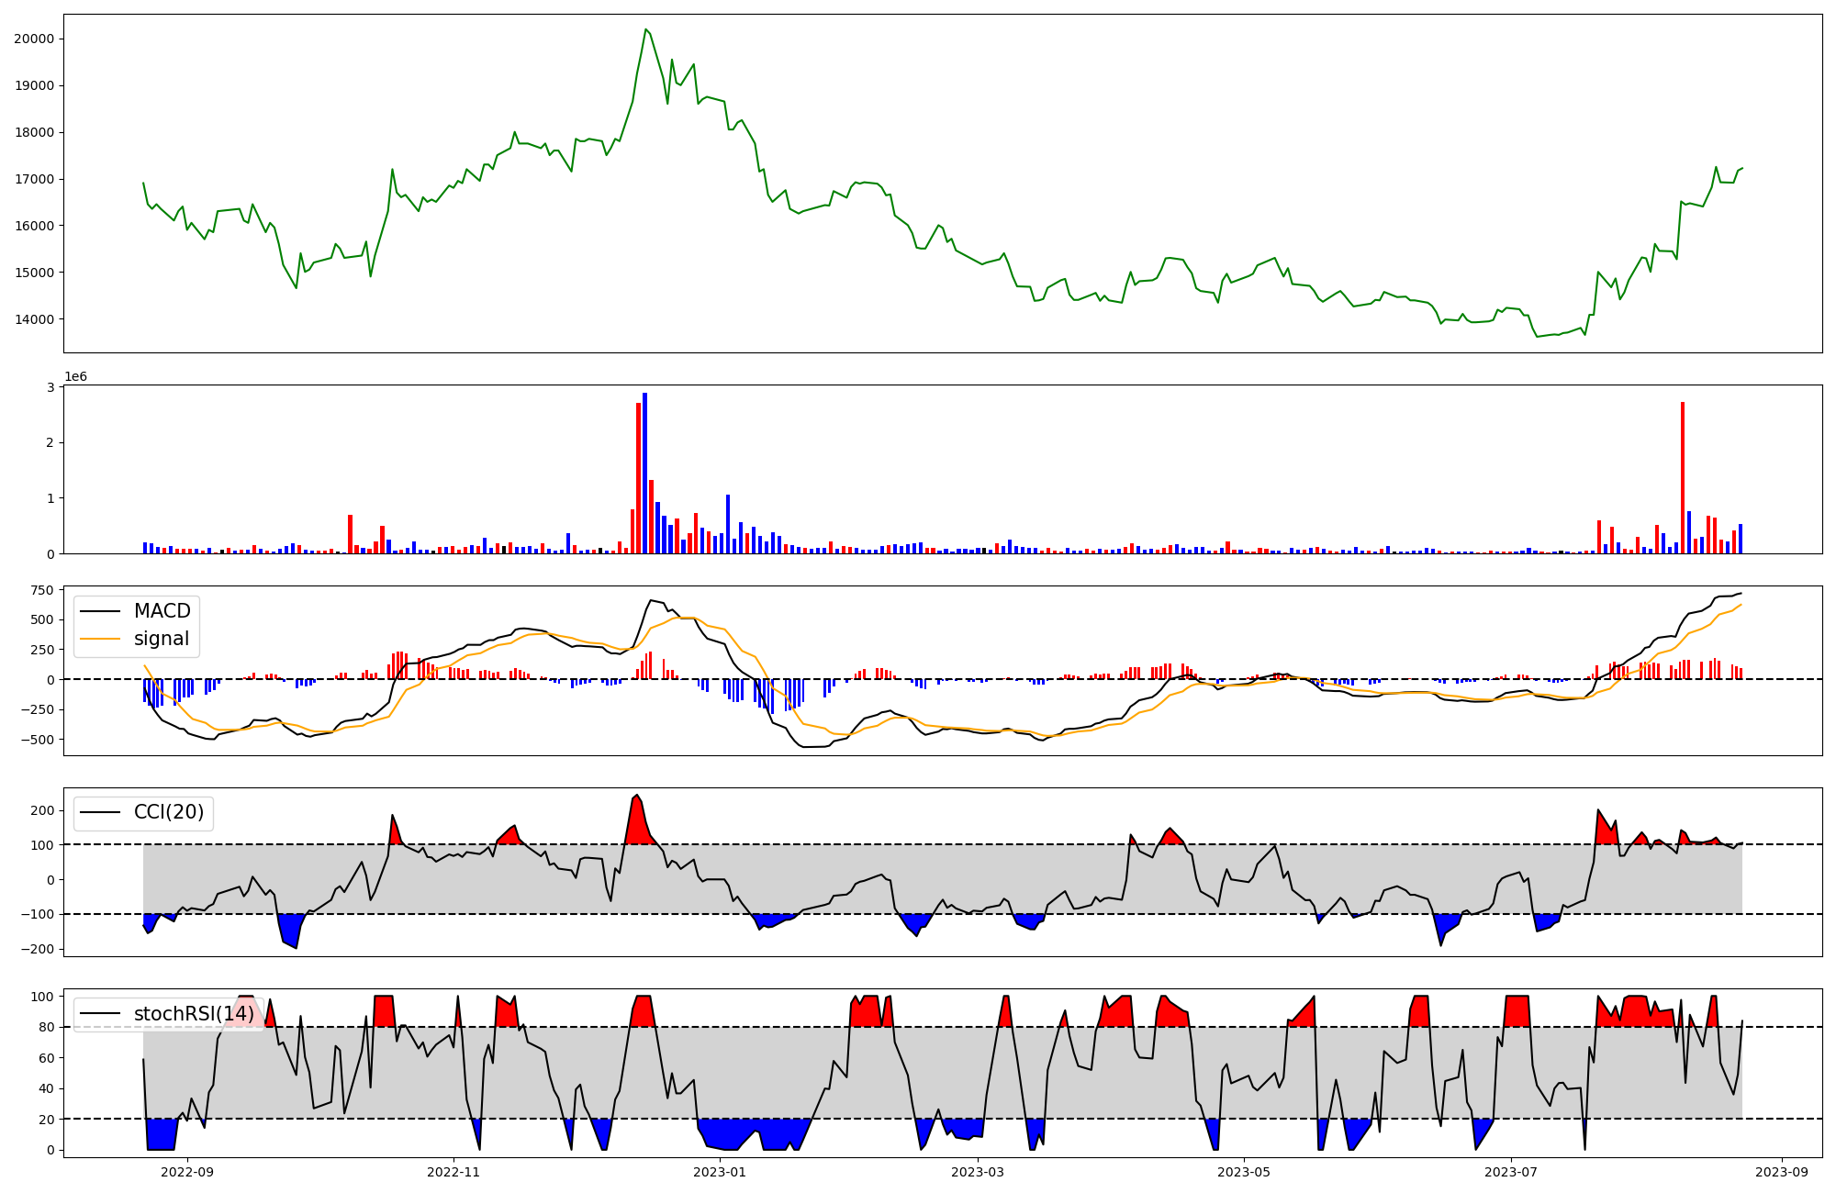This screenshot has width=1836, height=1193.
Task: Click the -200 tick on the CCI axis
Action: pos(38,949)
